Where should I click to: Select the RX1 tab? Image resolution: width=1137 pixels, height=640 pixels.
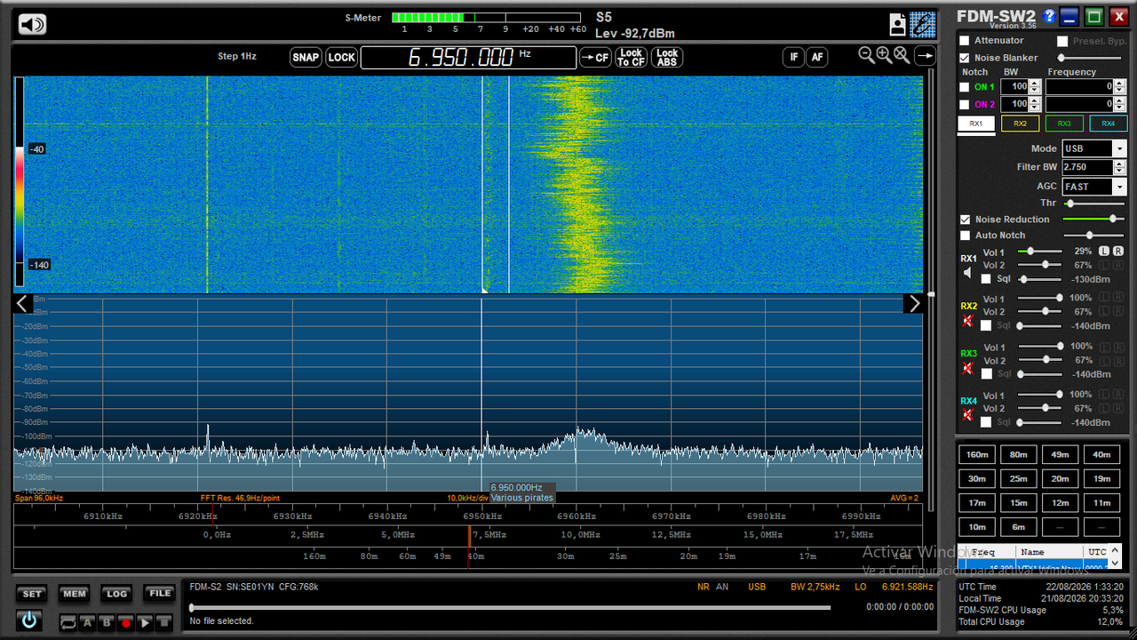[x=976, y=124]
